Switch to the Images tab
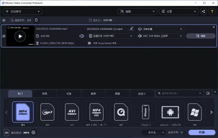 tap(118, 94)
